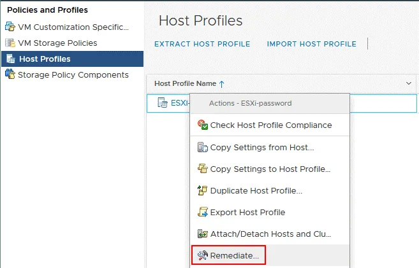Image resolution: width=419 pixels, height=268 pixels.
Task: Click the Copy Settings from Host icon
Action: (203, 148)
